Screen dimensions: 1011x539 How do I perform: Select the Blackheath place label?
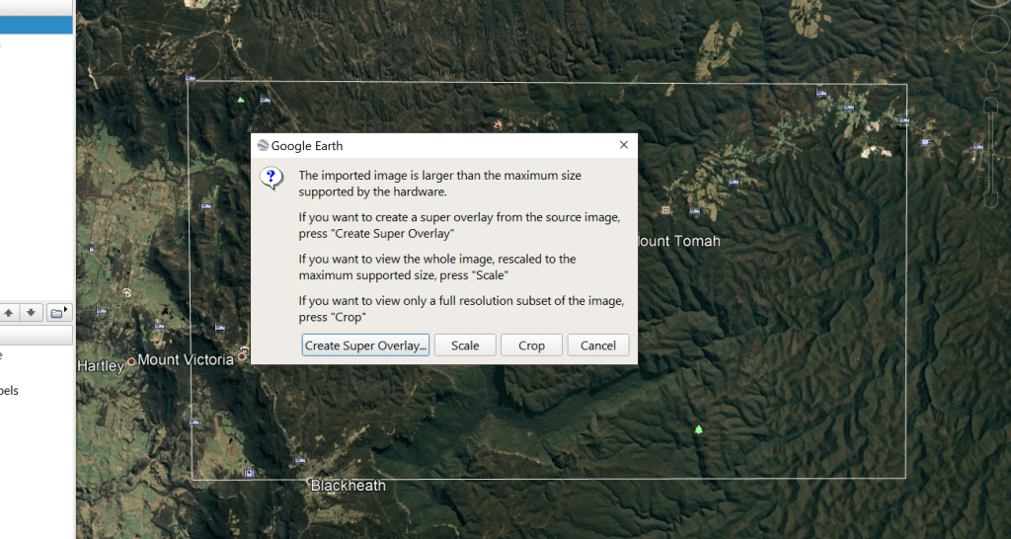(349, 486)
